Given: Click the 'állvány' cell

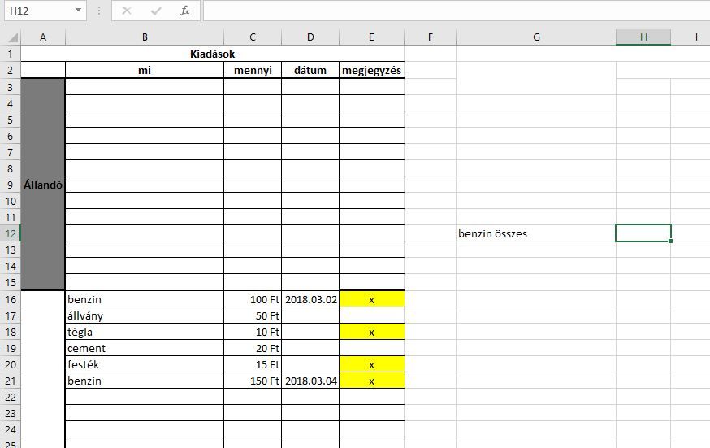Looking at the screenshot, I should pyautogui.click(x=145, y=315).
